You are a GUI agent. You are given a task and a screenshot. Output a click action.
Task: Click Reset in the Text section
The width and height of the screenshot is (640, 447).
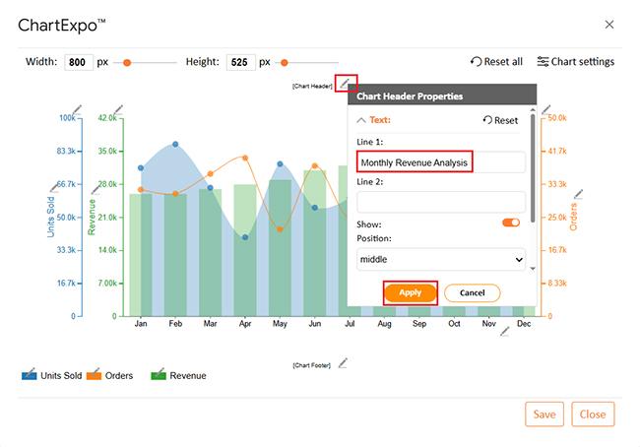(500, 120)
